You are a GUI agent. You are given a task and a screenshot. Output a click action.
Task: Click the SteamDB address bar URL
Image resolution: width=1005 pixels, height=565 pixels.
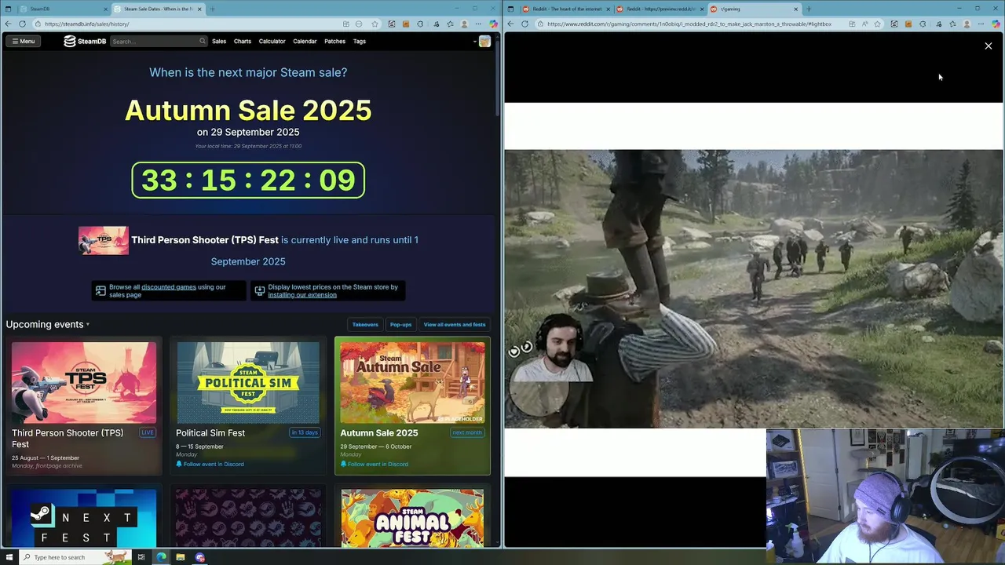pyautogui.click(x=87, y=24)
